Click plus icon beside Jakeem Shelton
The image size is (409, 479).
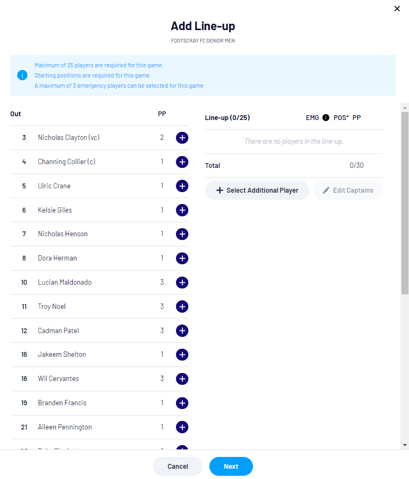pos(182,355)
